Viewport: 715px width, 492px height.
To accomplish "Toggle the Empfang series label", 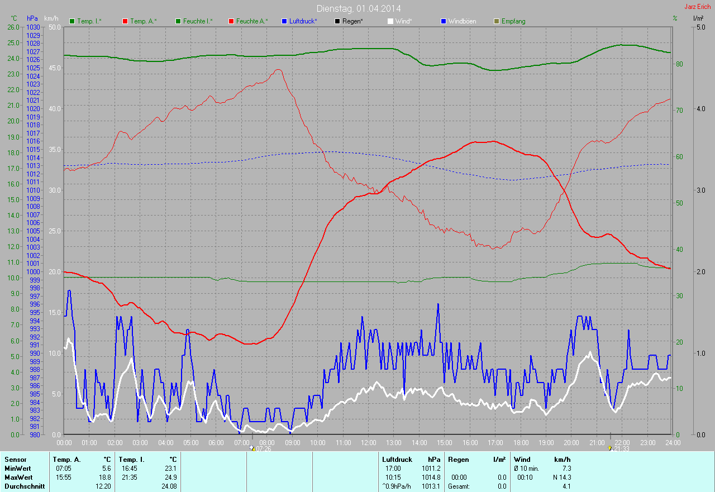I will [x=513, y=21].
